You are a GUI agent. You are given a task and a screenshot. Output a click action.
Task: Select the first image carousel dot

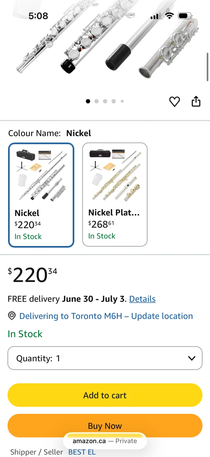[88, 101]
